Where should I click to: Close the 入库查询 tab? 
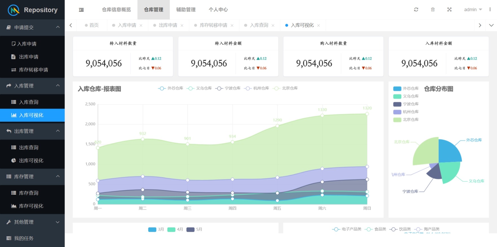[273, 25]
